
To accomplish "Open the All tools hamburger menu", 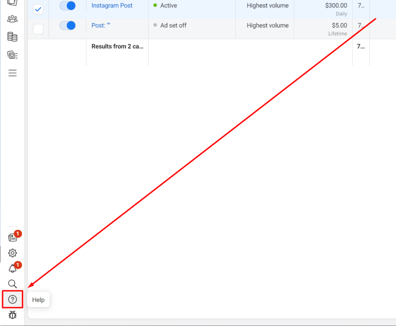I will click(12, 73).
